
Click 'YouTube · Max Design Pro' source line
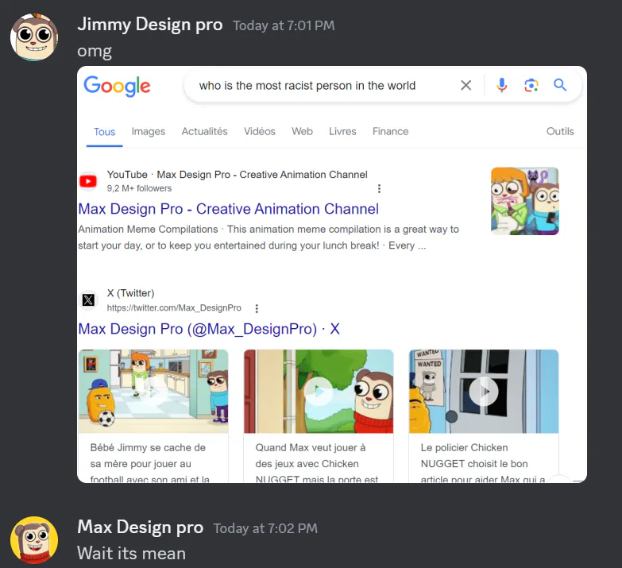(238, 175)
